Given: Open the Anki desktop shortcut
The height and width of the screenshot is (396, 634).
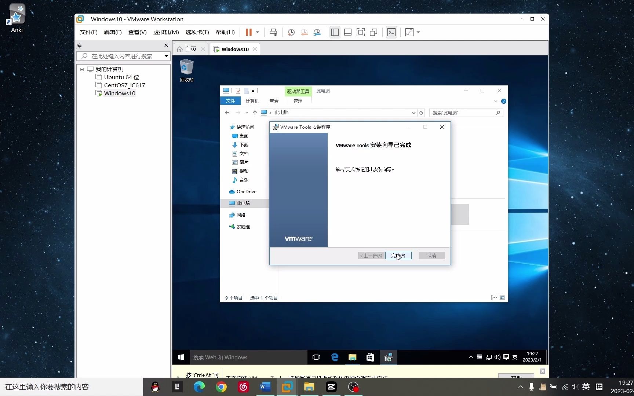Looking at the screenshot, I should tap(17, 18).
